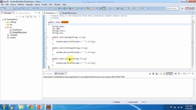Click the Print toolbar icon

(14, 8)
